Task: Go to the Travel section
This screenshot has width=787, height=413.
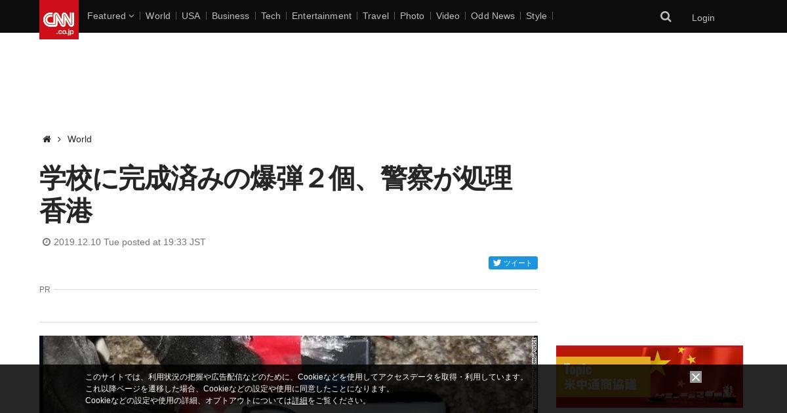Action: click(376, 16)
